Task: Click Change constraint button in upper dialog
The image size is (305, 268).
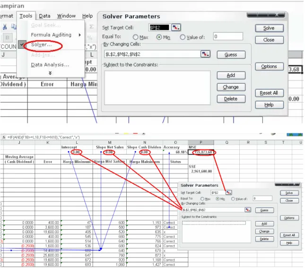Action: tap(231, 87)
